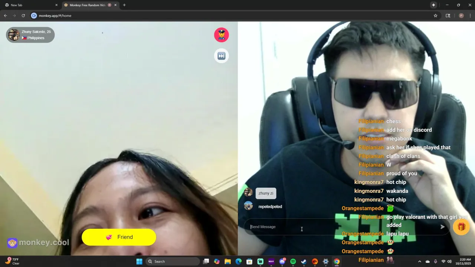Click the 'zhuny zi' chat bubble

(266, 193)
